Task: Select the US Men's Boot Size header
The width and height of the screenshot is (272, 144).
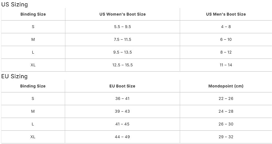Action: 226,14
